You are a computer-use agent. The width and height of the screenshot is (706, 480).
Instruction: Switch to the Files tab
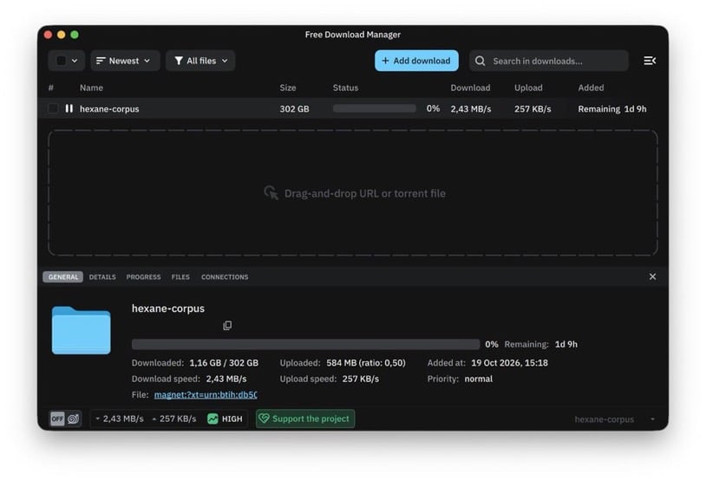pos(180,276)
